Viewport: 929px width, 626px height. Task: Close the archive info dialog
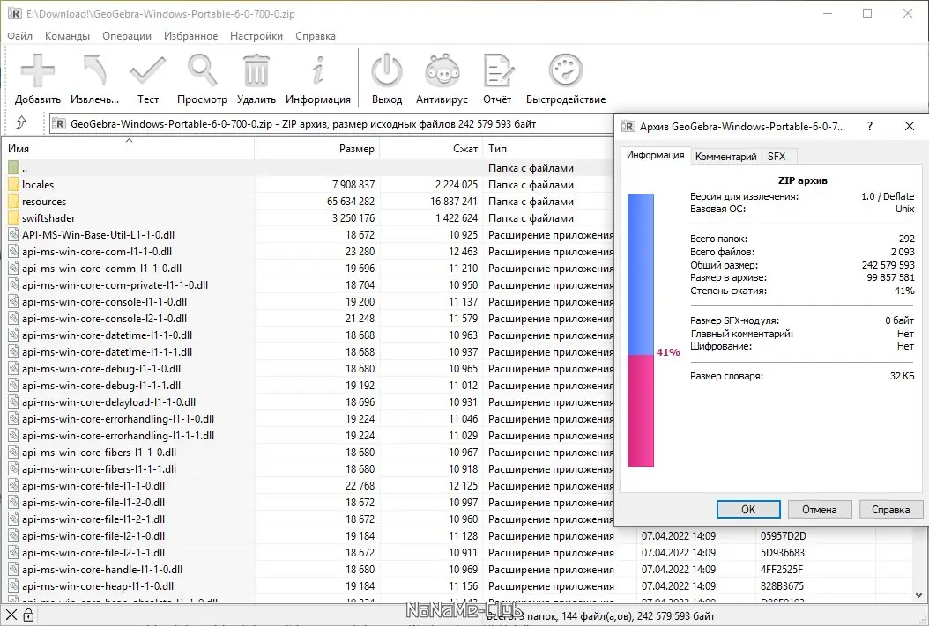910,126
